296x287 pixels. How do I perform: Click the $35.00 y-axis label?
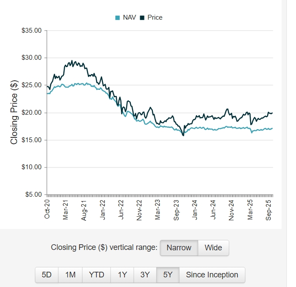click(x=32, y=31)
